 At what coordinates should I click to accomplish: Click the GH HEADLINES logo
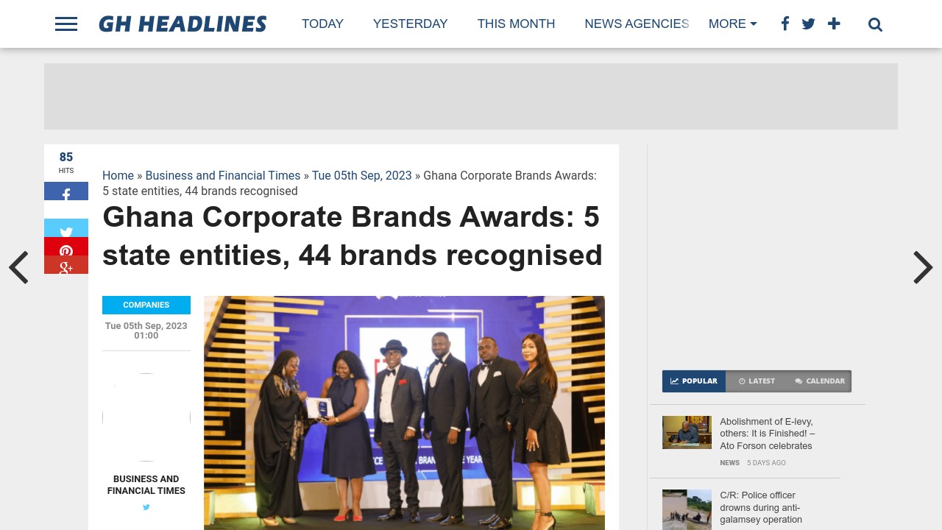183,24
